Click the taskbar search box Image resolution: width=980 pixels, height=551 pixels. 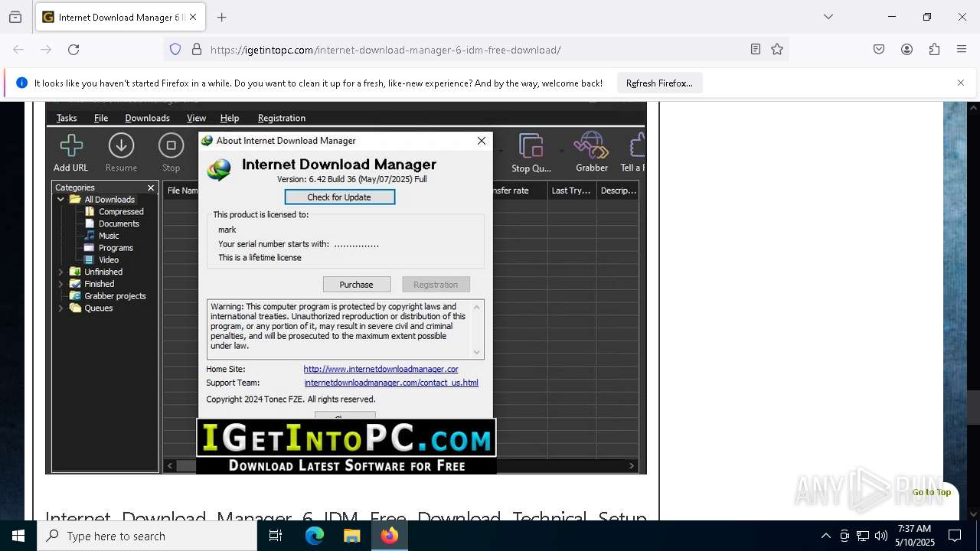click(147, 536)
